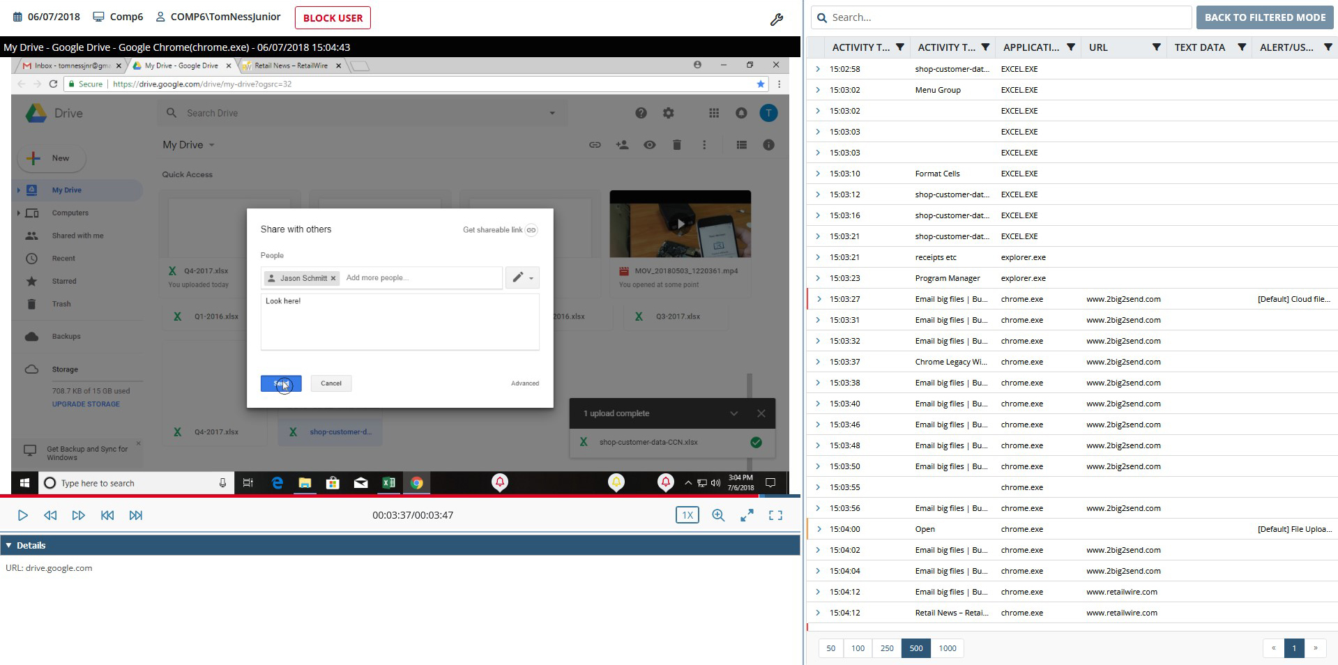Viewport: 1338px width, 665px height.
Task: Click the Drive trash remove icon
Action: pos(676,145)
